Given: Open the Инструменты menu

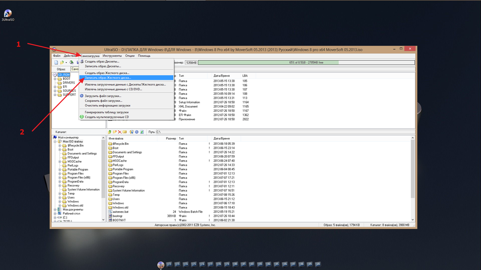Looking at the screenshot, I should [112, 56].
